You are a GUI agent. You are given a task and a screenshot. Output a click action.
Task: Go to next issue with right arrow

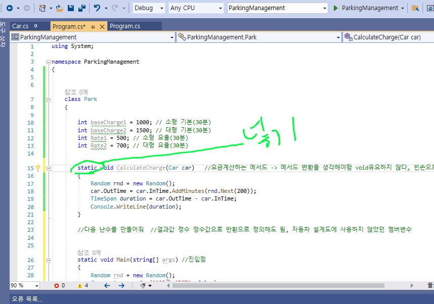(121, 285)
